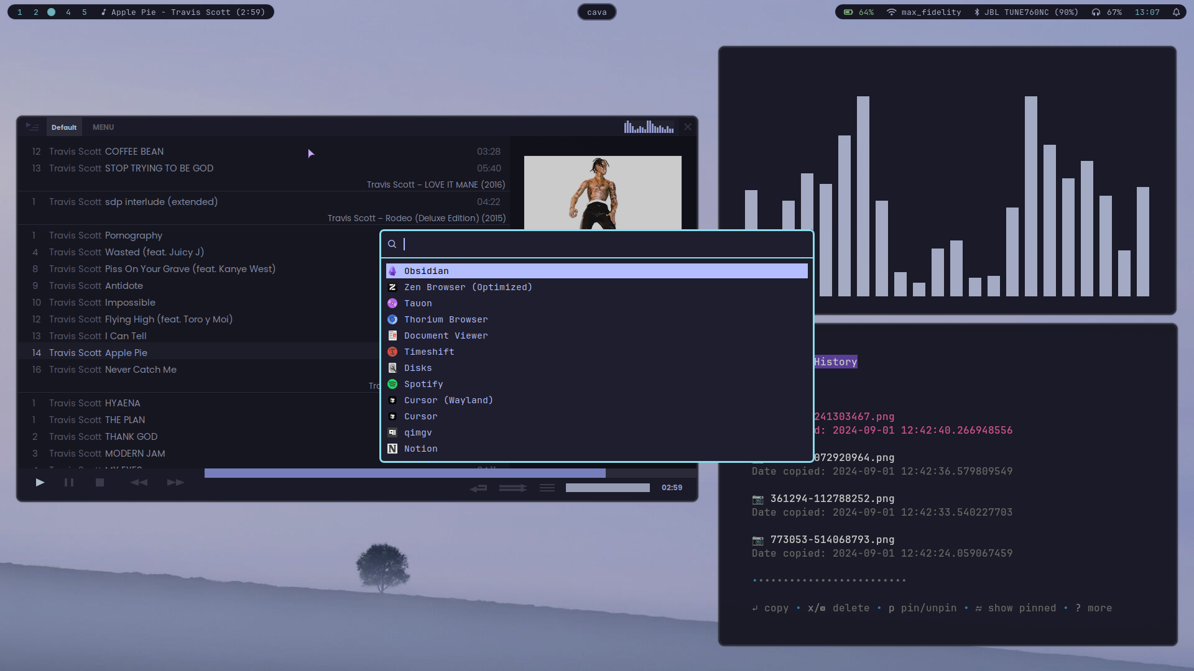
Task: Adjust the volume bar
Action: [608, 488]
